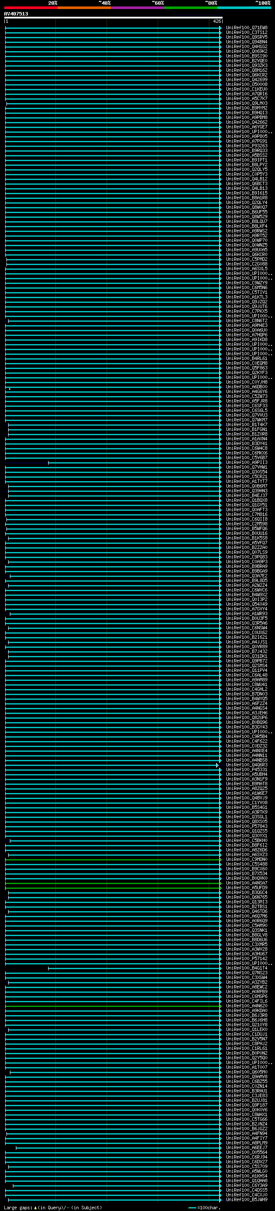Select the red 20% identity legend segment
Screen dimensions: 275x1211
31,8
